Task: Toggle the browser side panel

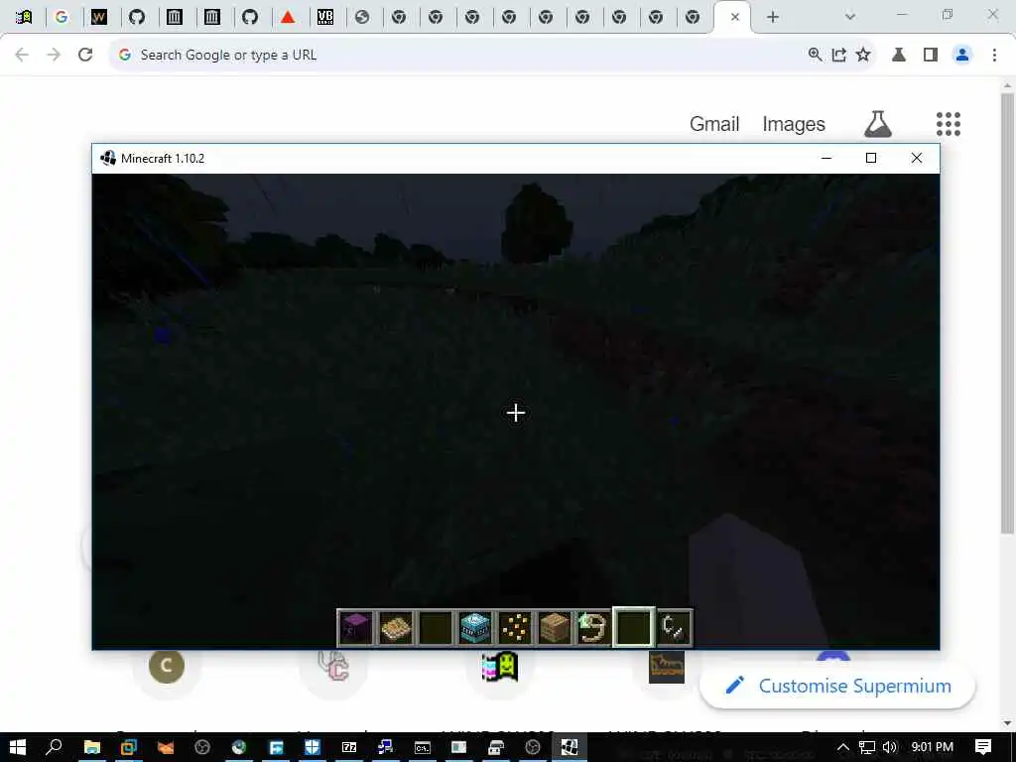Action: click(x=931, y=55)
